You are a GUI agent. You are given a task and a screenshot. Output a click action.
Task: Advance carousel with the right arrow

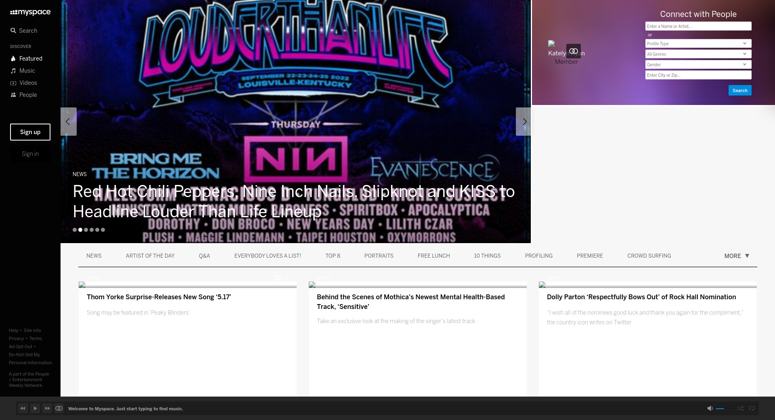tap(524, 122)
